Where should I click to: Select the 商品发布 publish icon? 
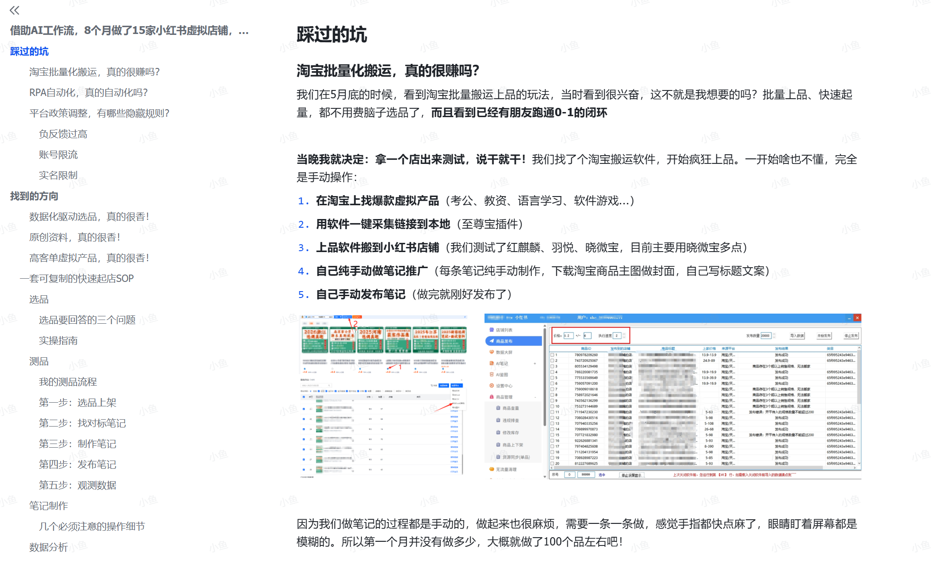(504, 341)
